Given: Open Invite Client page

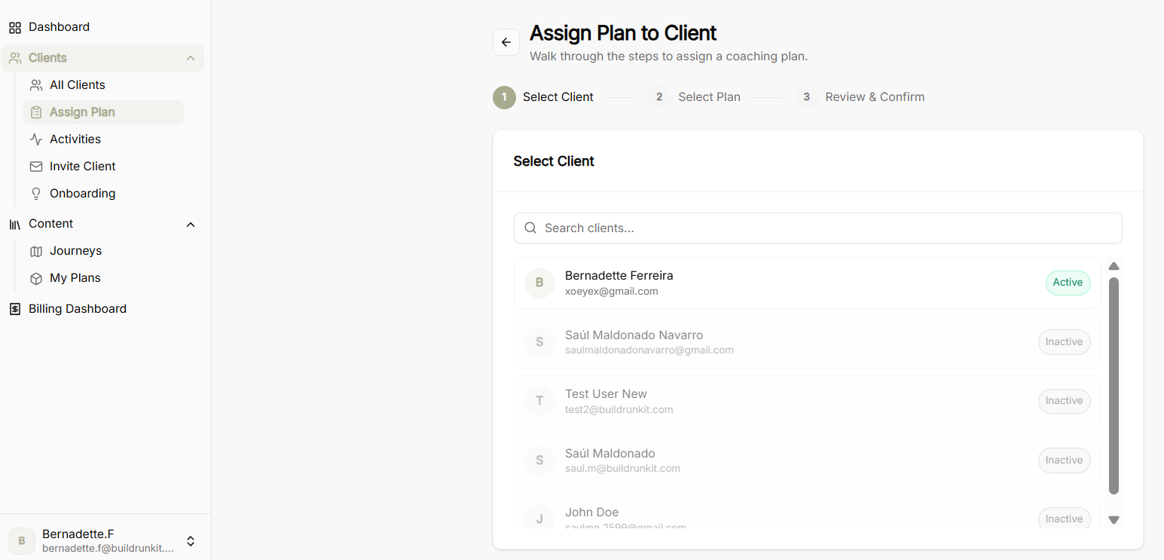Looking at the screenshot, I should (x=83, y=167).
